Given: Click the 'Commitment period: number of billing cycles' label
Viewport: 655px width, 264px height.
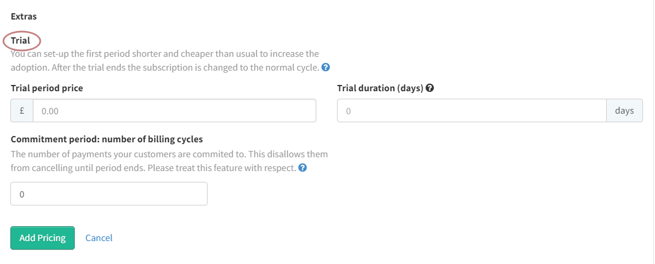Looking at the screenshot, I should tap(107, 139).
